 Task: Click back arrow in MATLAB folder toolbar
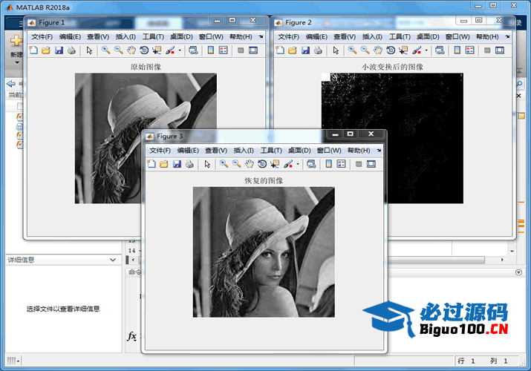11,84
